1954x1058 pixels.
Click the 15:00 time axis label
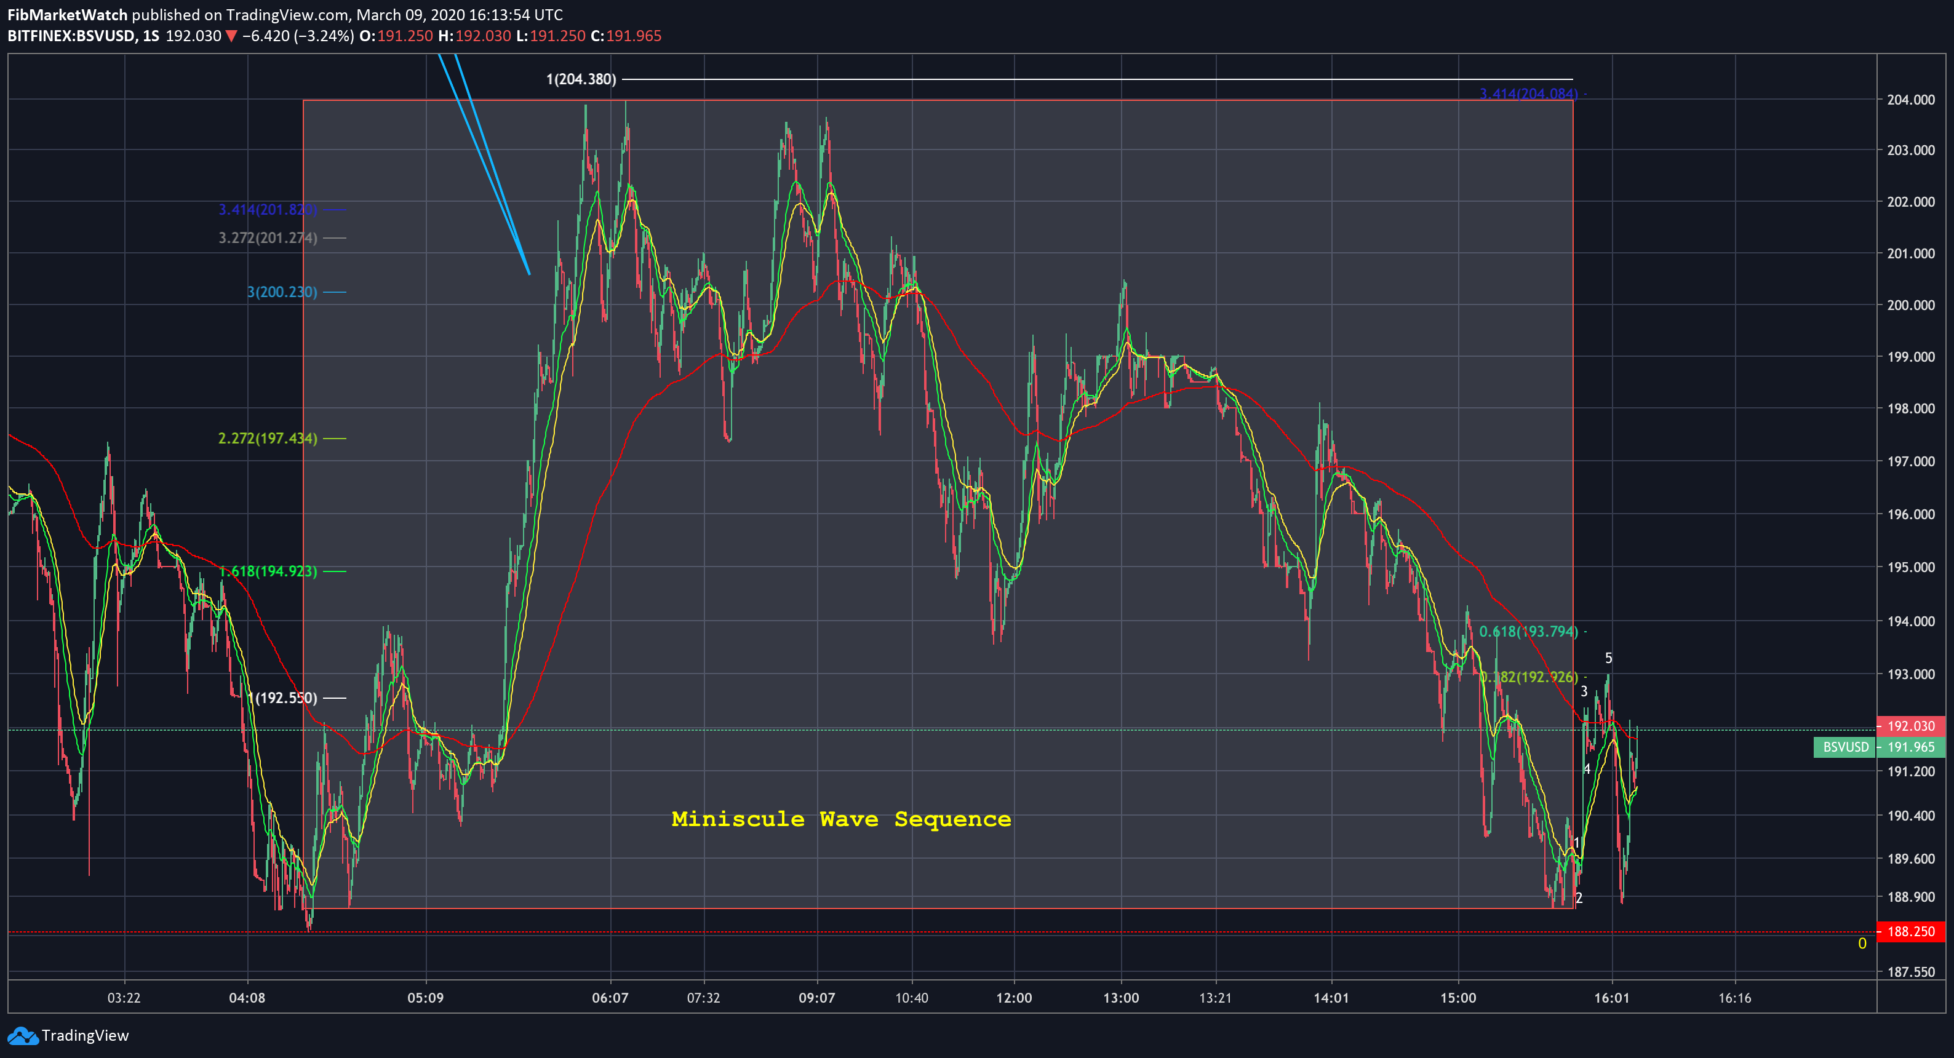click(x=1458, y=997)
